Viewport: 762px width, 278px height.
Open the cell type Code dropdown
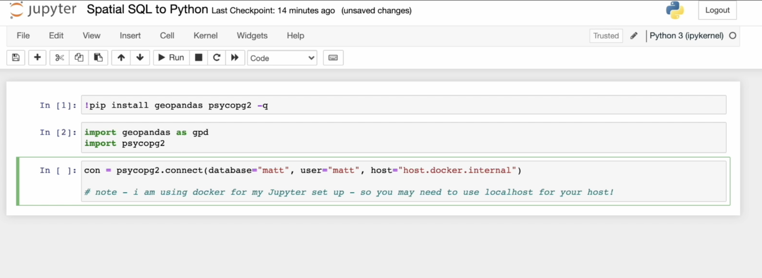[x=282, y=58]
